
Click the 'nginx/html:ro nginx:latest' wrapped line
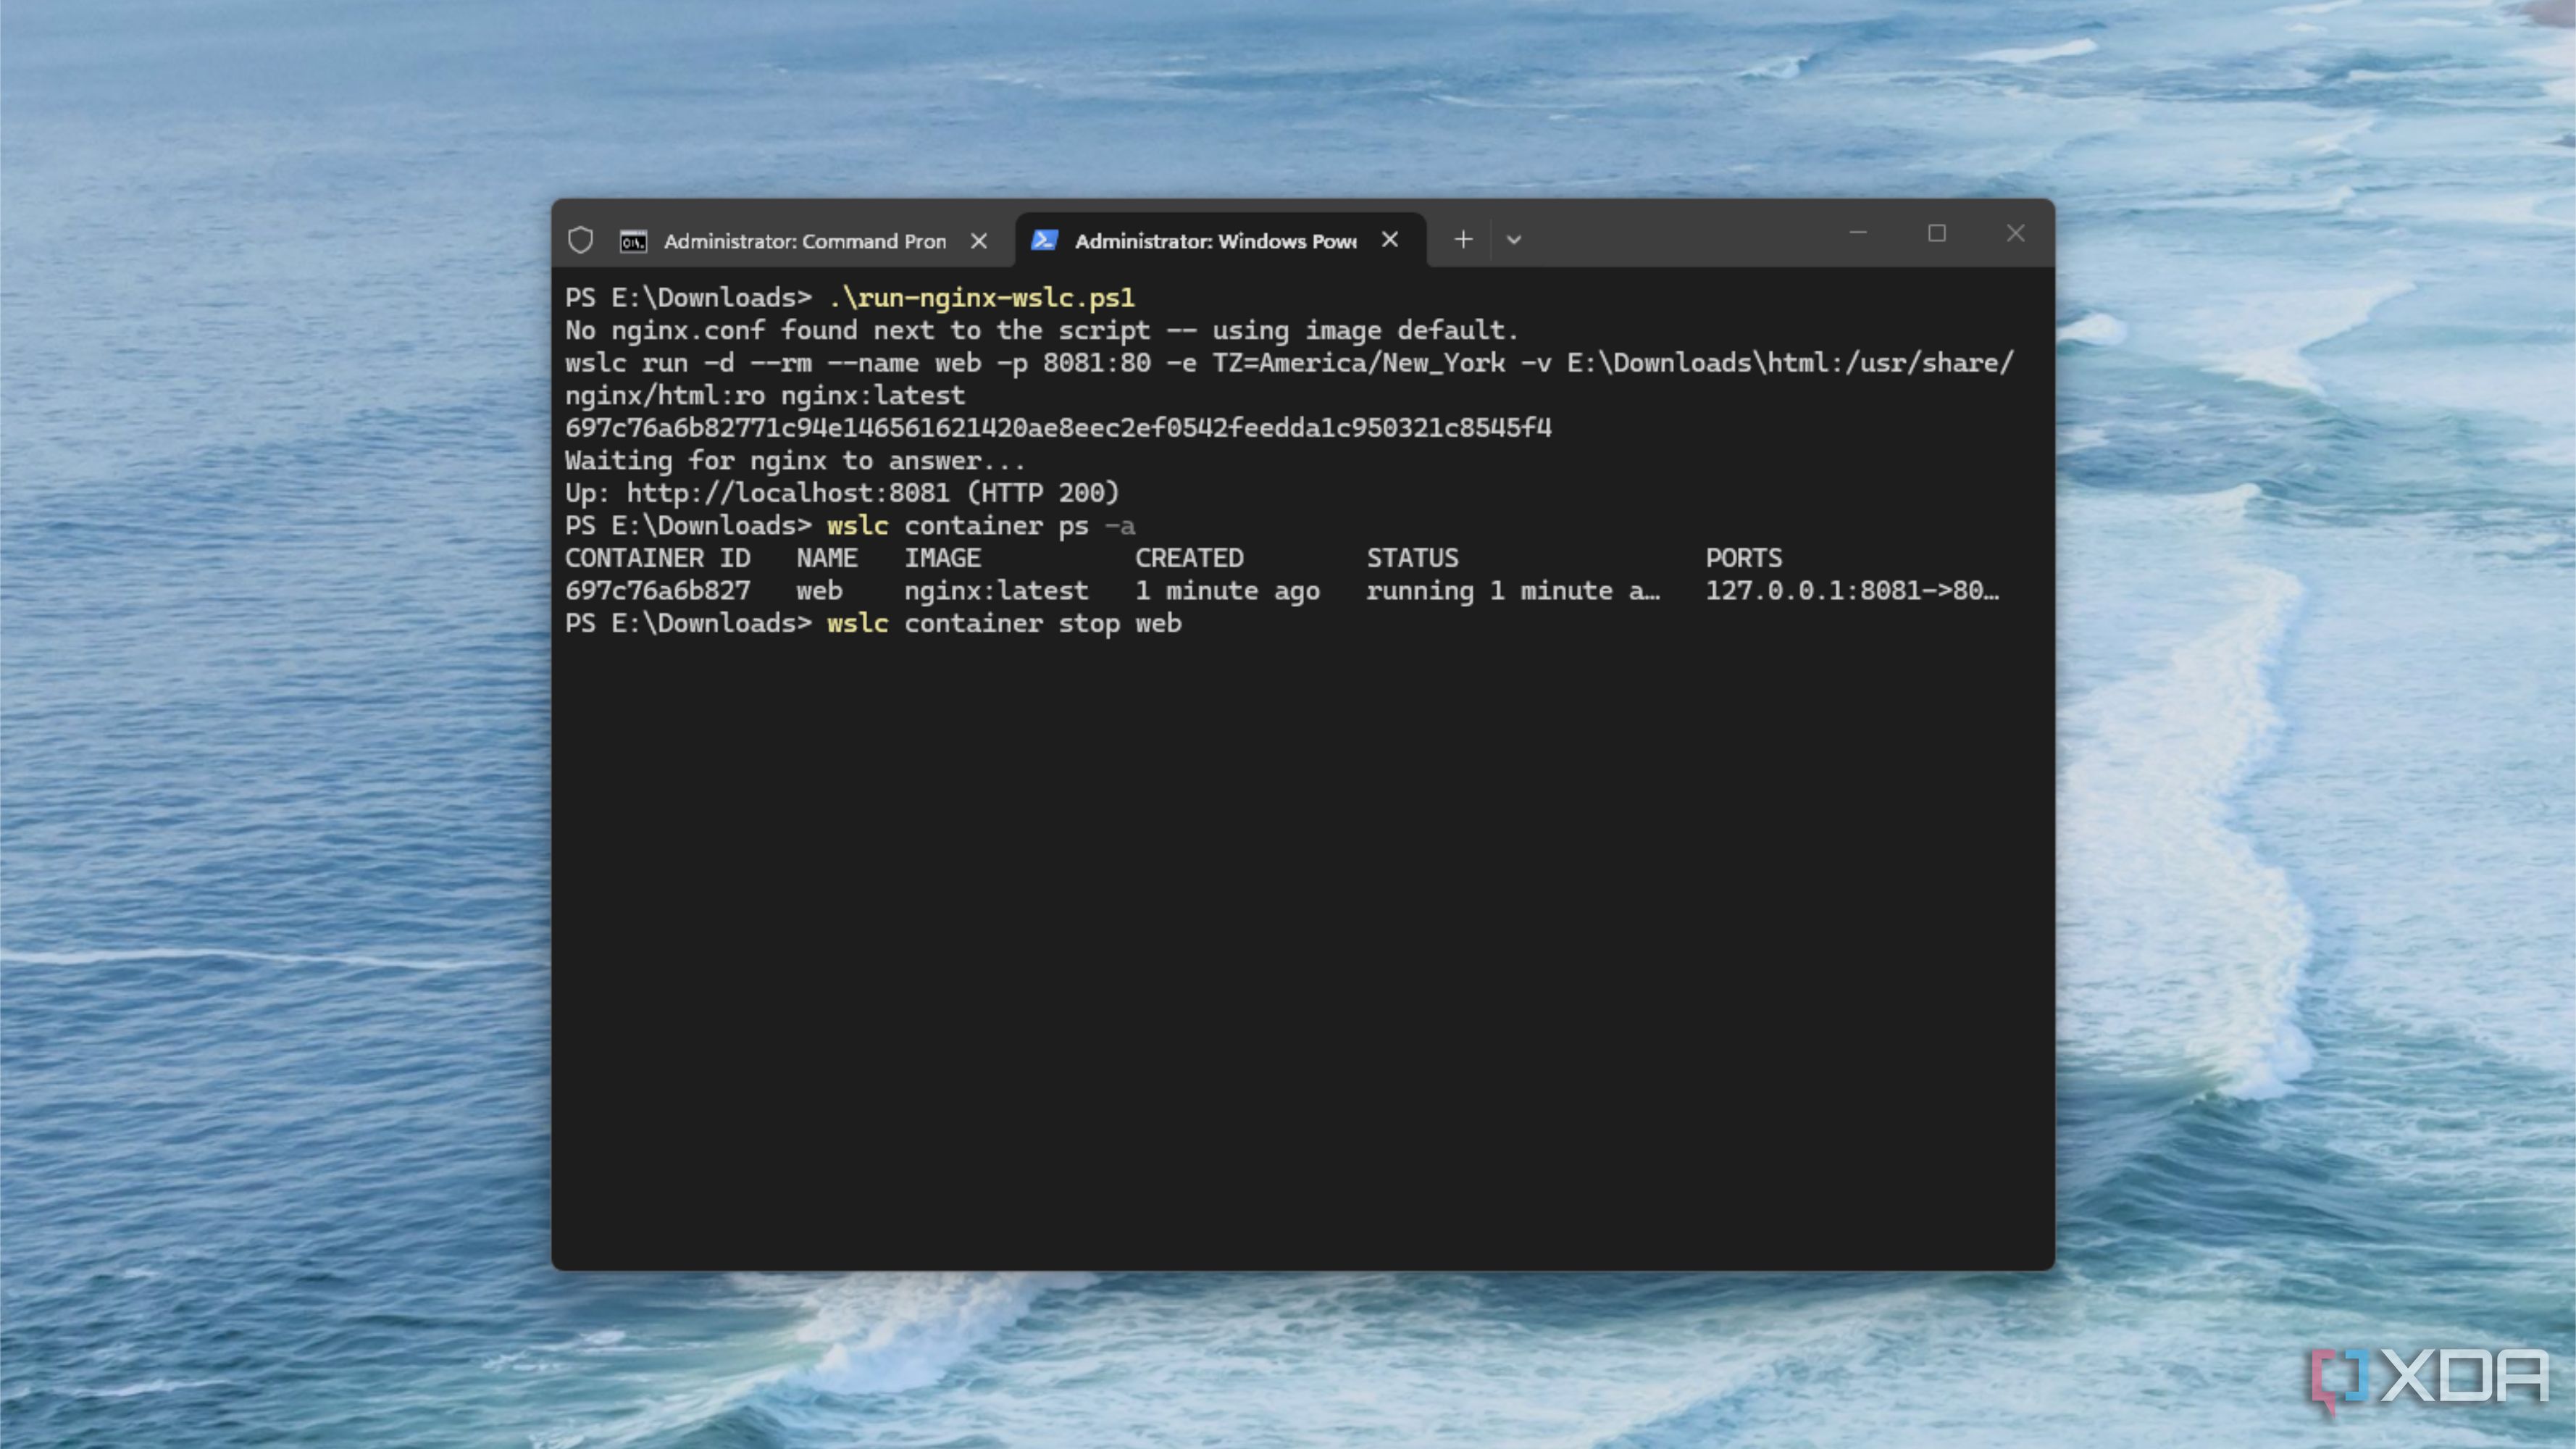tap(765, 396)
